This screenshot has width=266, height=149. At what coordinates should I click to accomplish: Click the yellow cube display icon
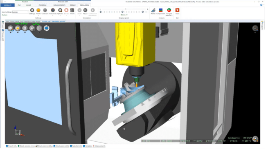[x=18, y=28]
